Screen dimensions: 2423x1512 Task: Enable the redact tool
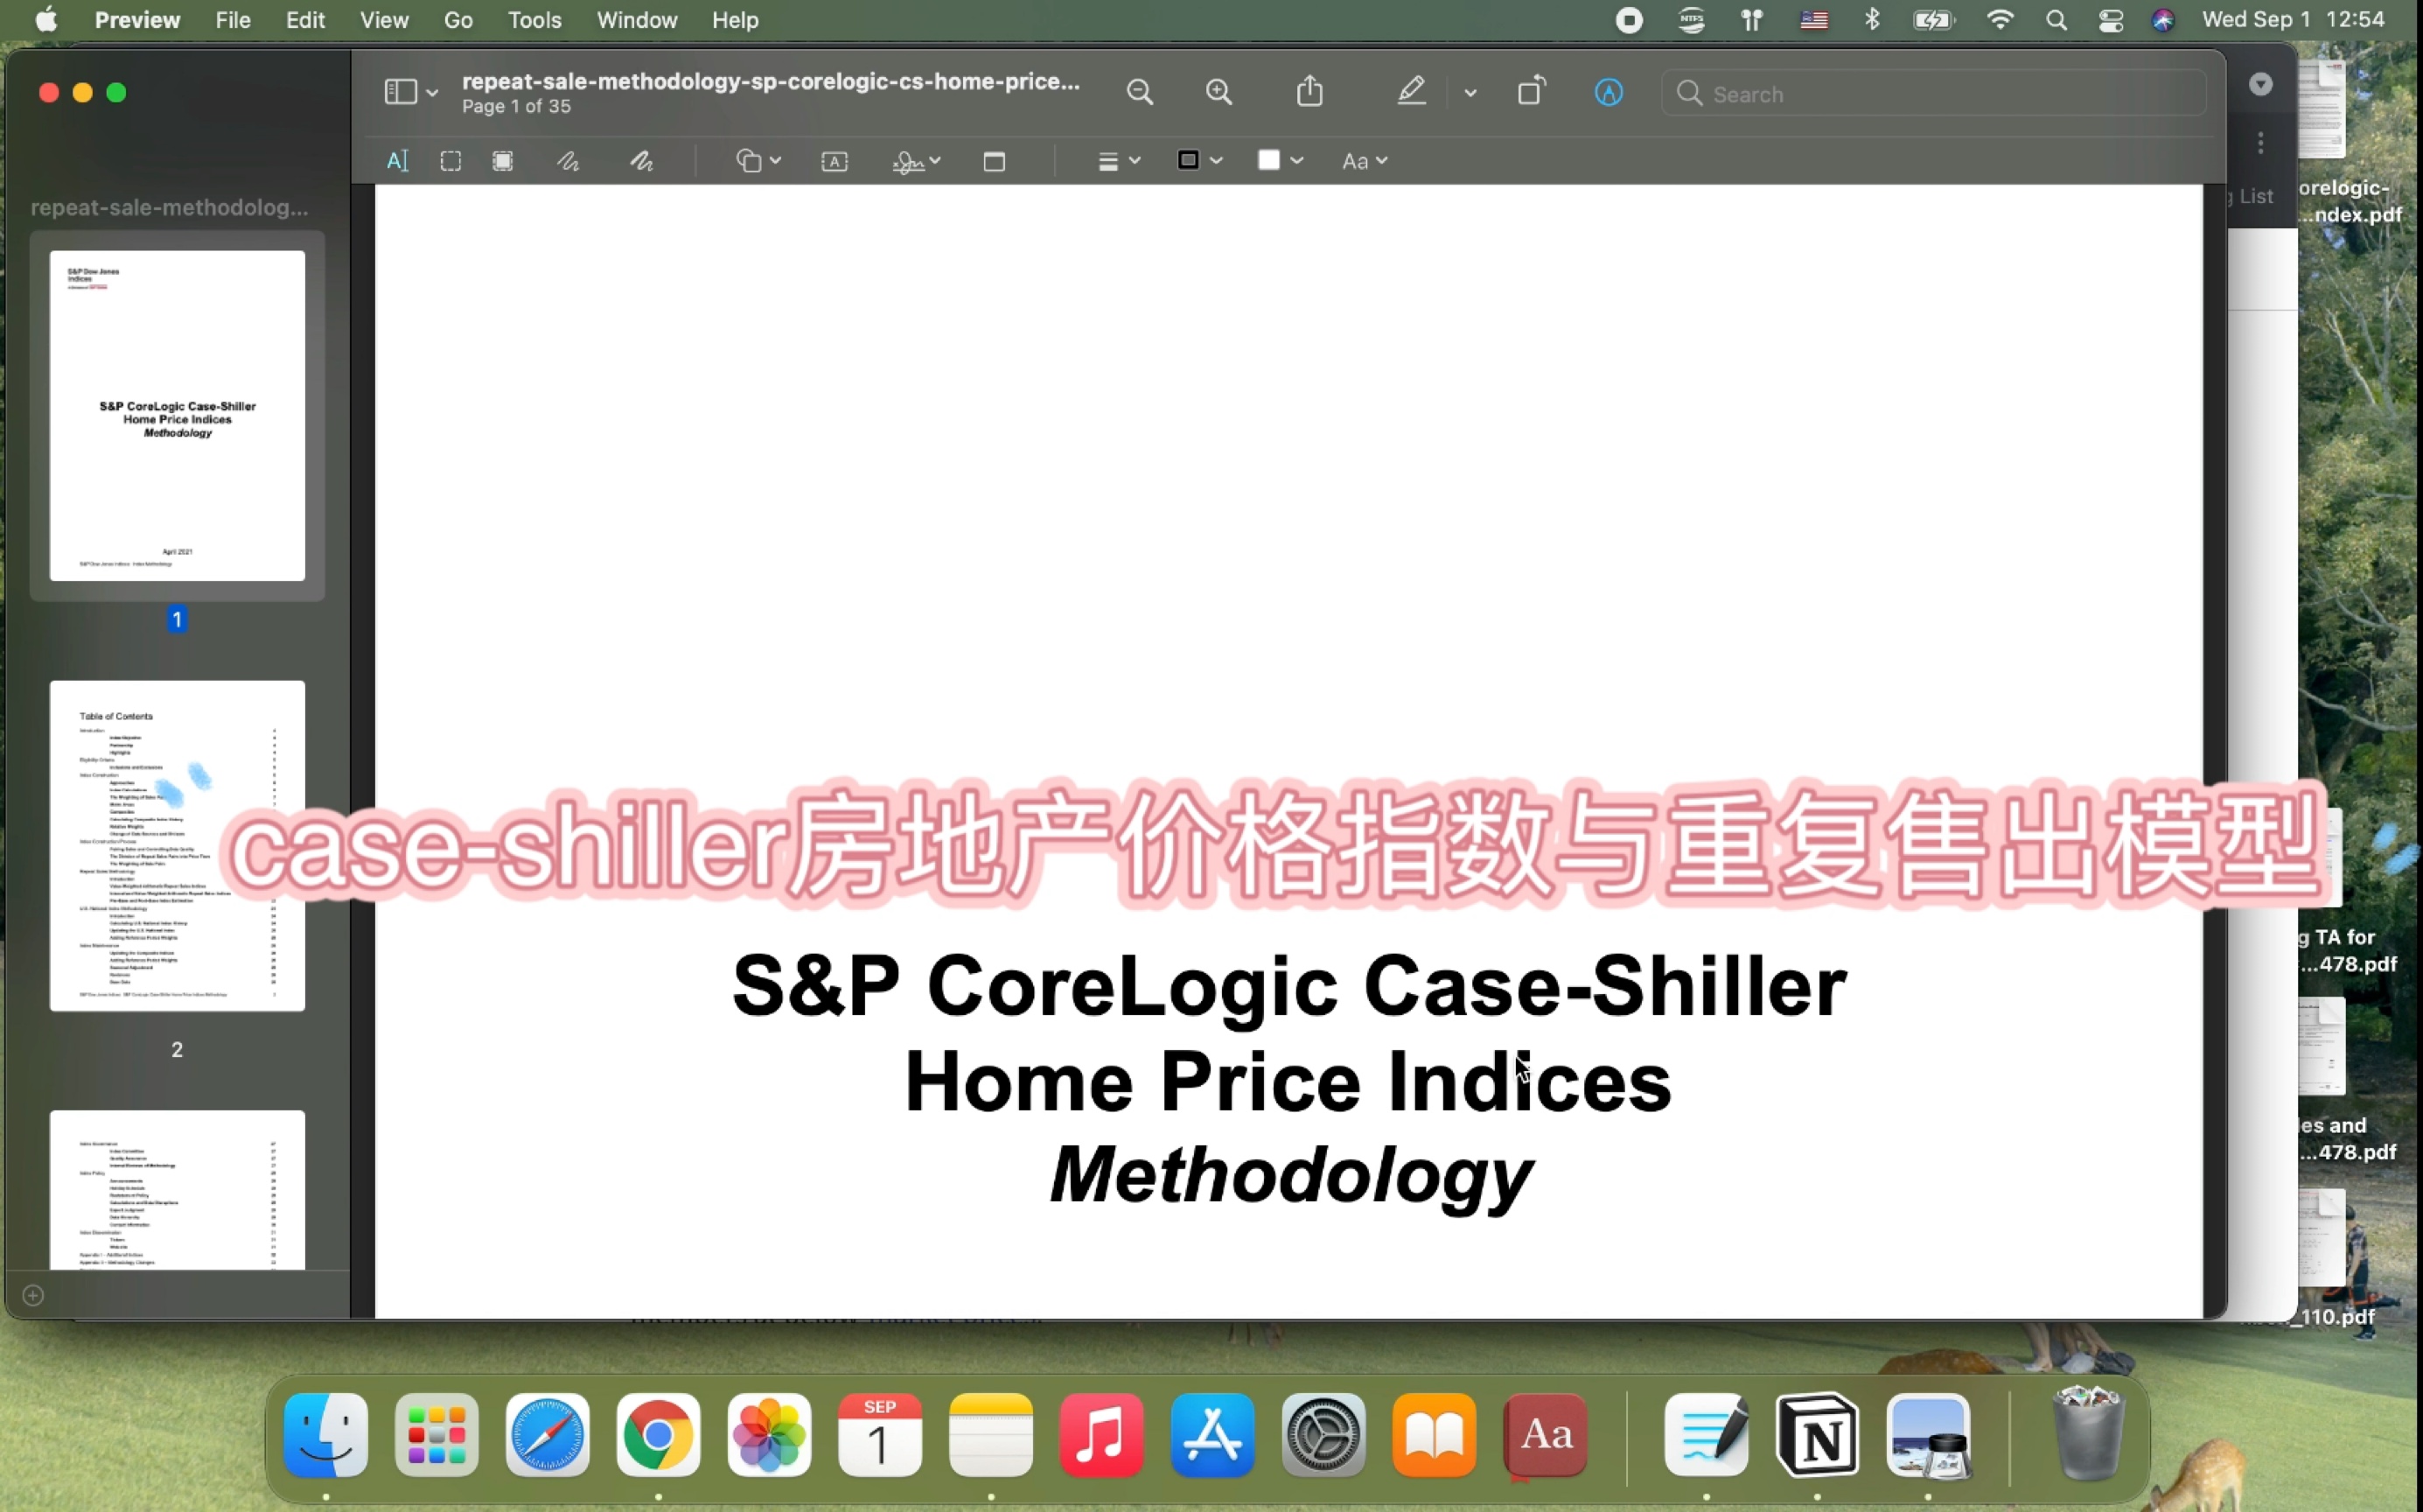[501, 160]
